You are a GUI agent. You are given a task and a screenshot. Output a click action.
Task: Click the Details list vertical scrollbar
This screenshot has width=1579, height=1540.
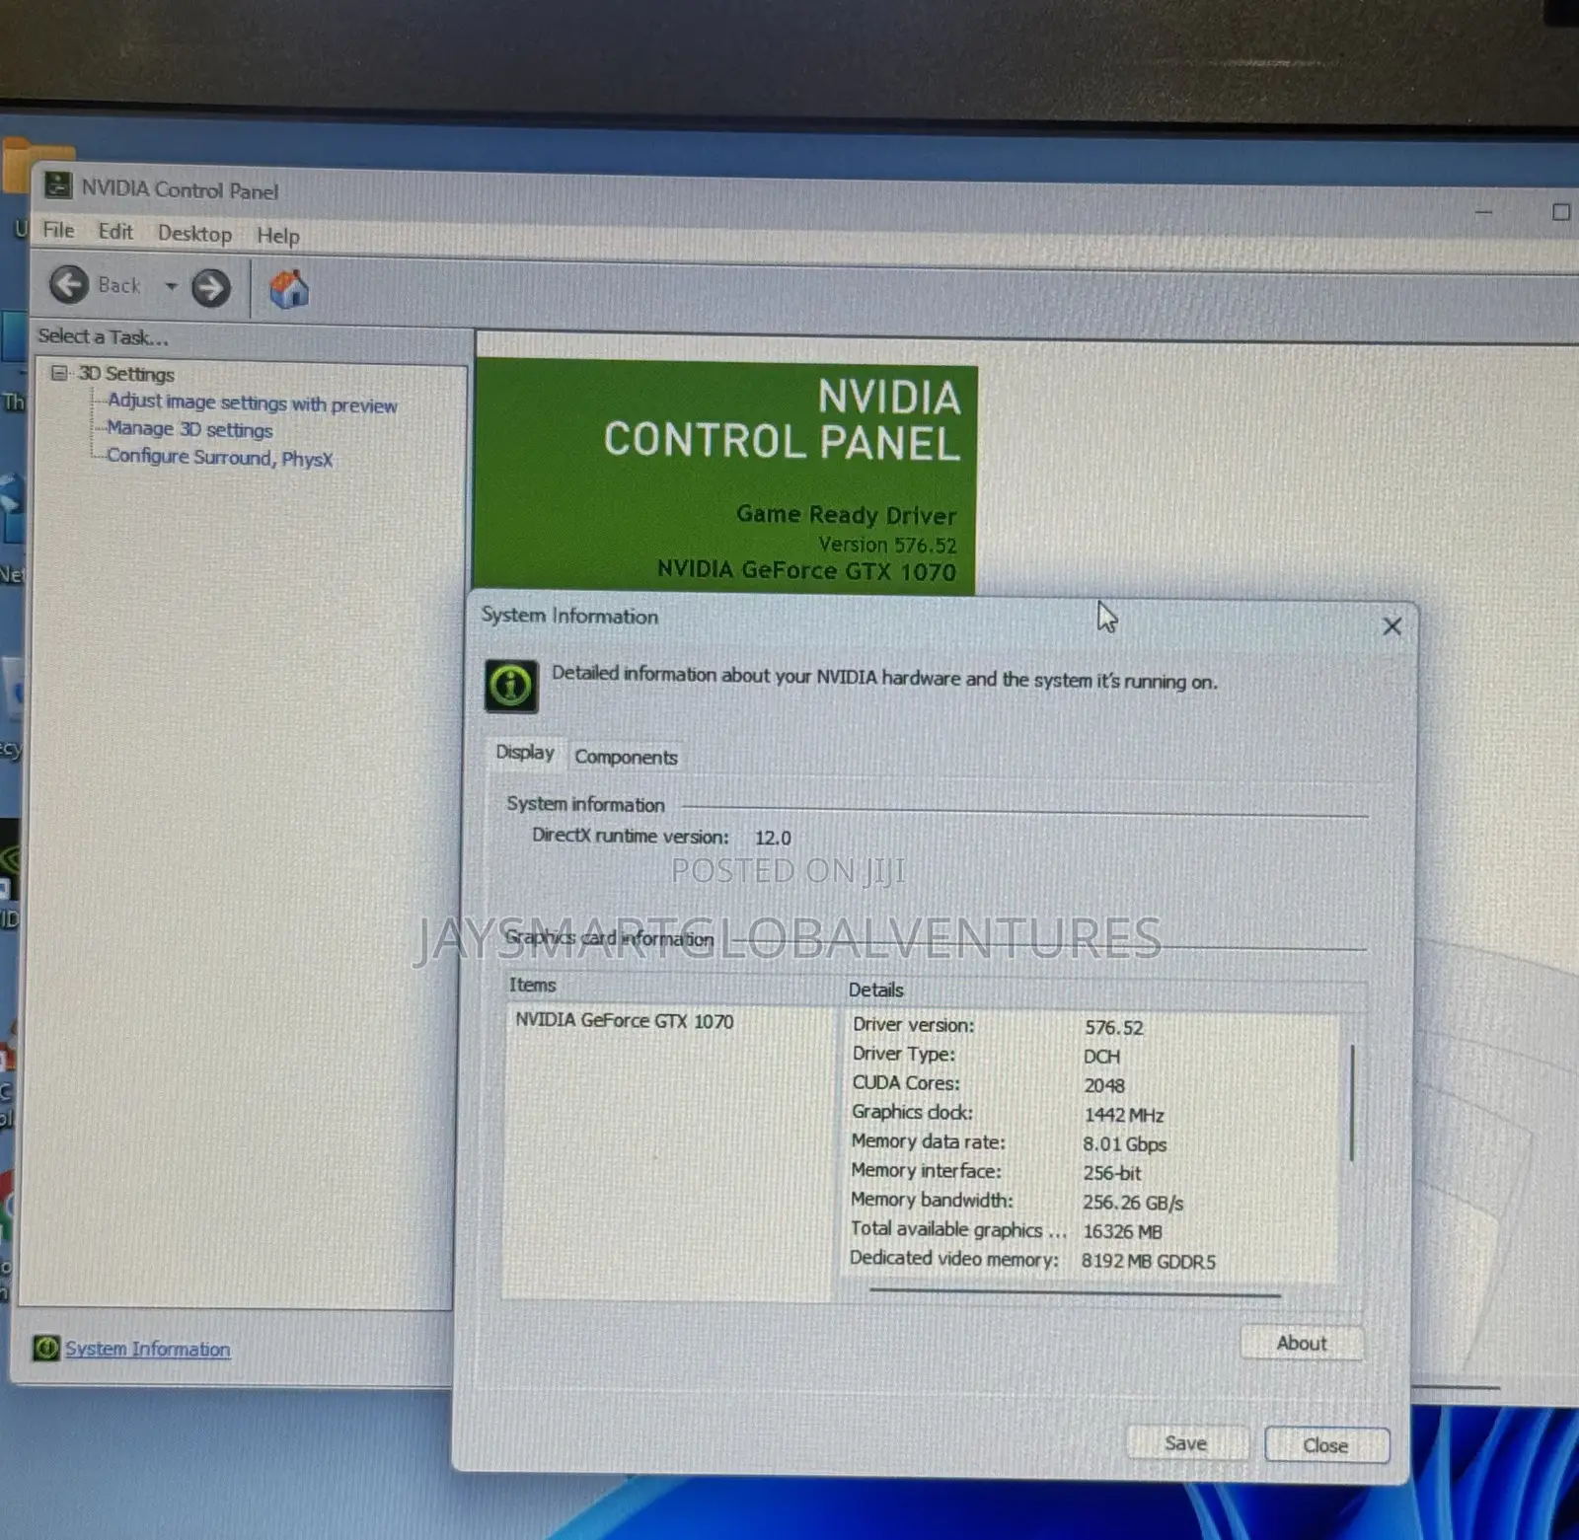pos(1351,1102)
